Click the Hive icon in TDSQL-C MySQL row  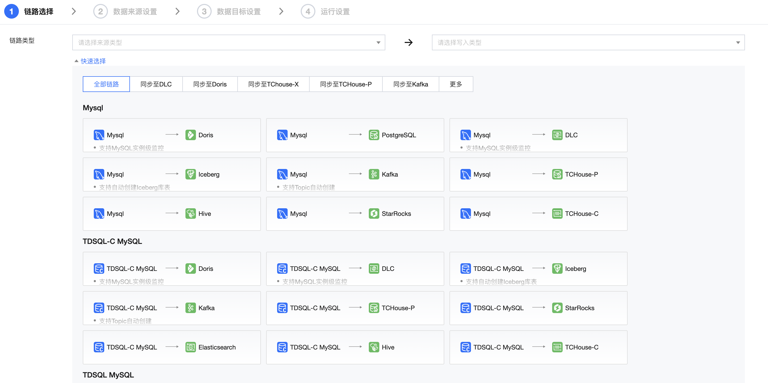point(374,347)
